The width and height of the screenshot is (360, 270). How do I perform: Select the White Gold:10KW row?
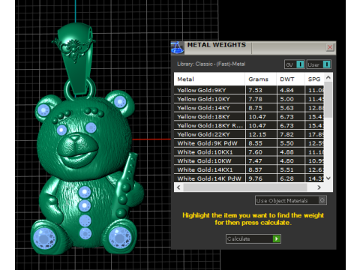click(x=249, y=161)
